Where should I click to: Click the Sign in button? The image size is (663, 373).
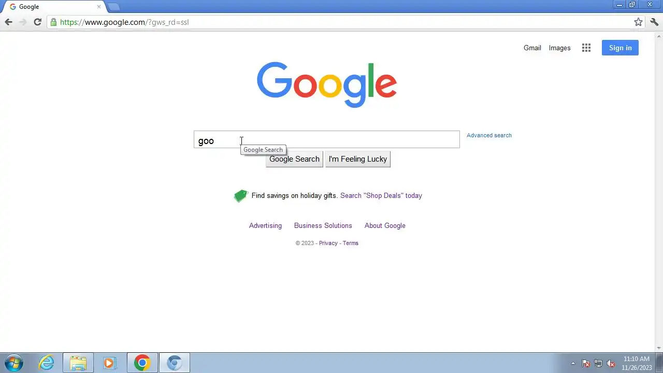620,48
